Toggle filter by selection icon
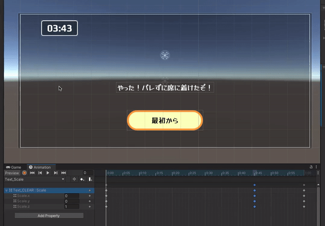This screenshot has width=325, height=226. (x=74, y=179)
